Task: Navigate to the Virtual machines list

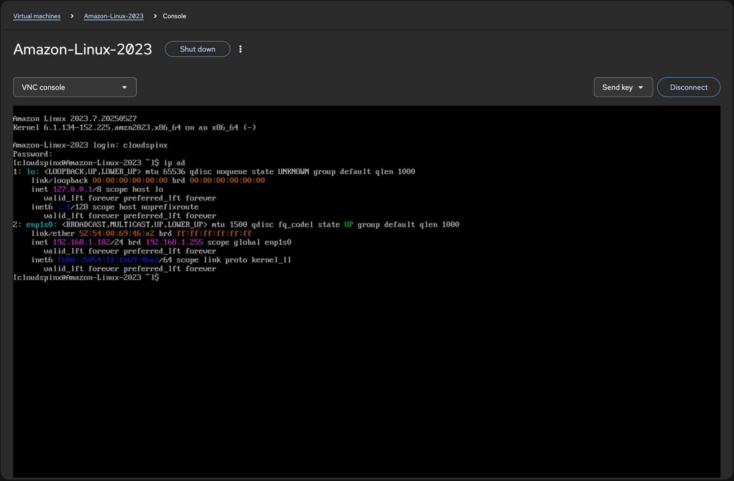Action: [37, 16]
